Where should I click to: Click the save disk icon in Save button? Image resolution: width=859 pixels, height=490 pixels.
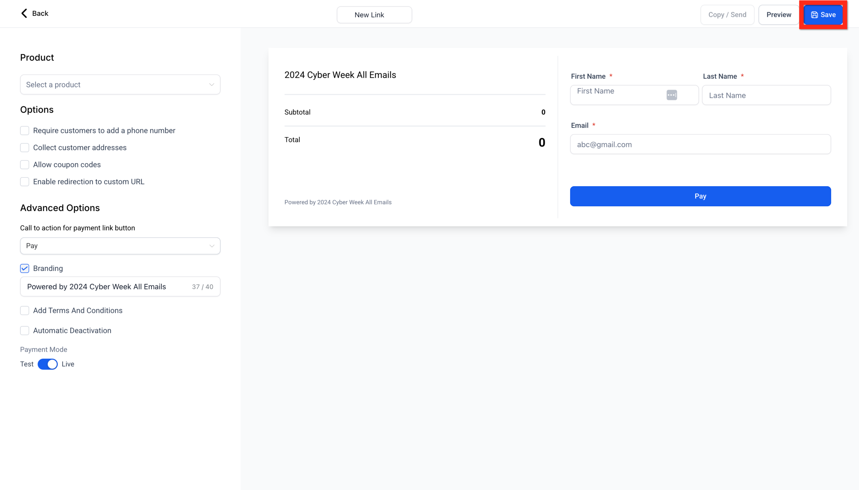click(814, 14)
